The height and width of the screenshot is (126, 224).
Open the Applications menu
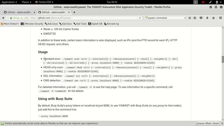(x=9, y=2)
